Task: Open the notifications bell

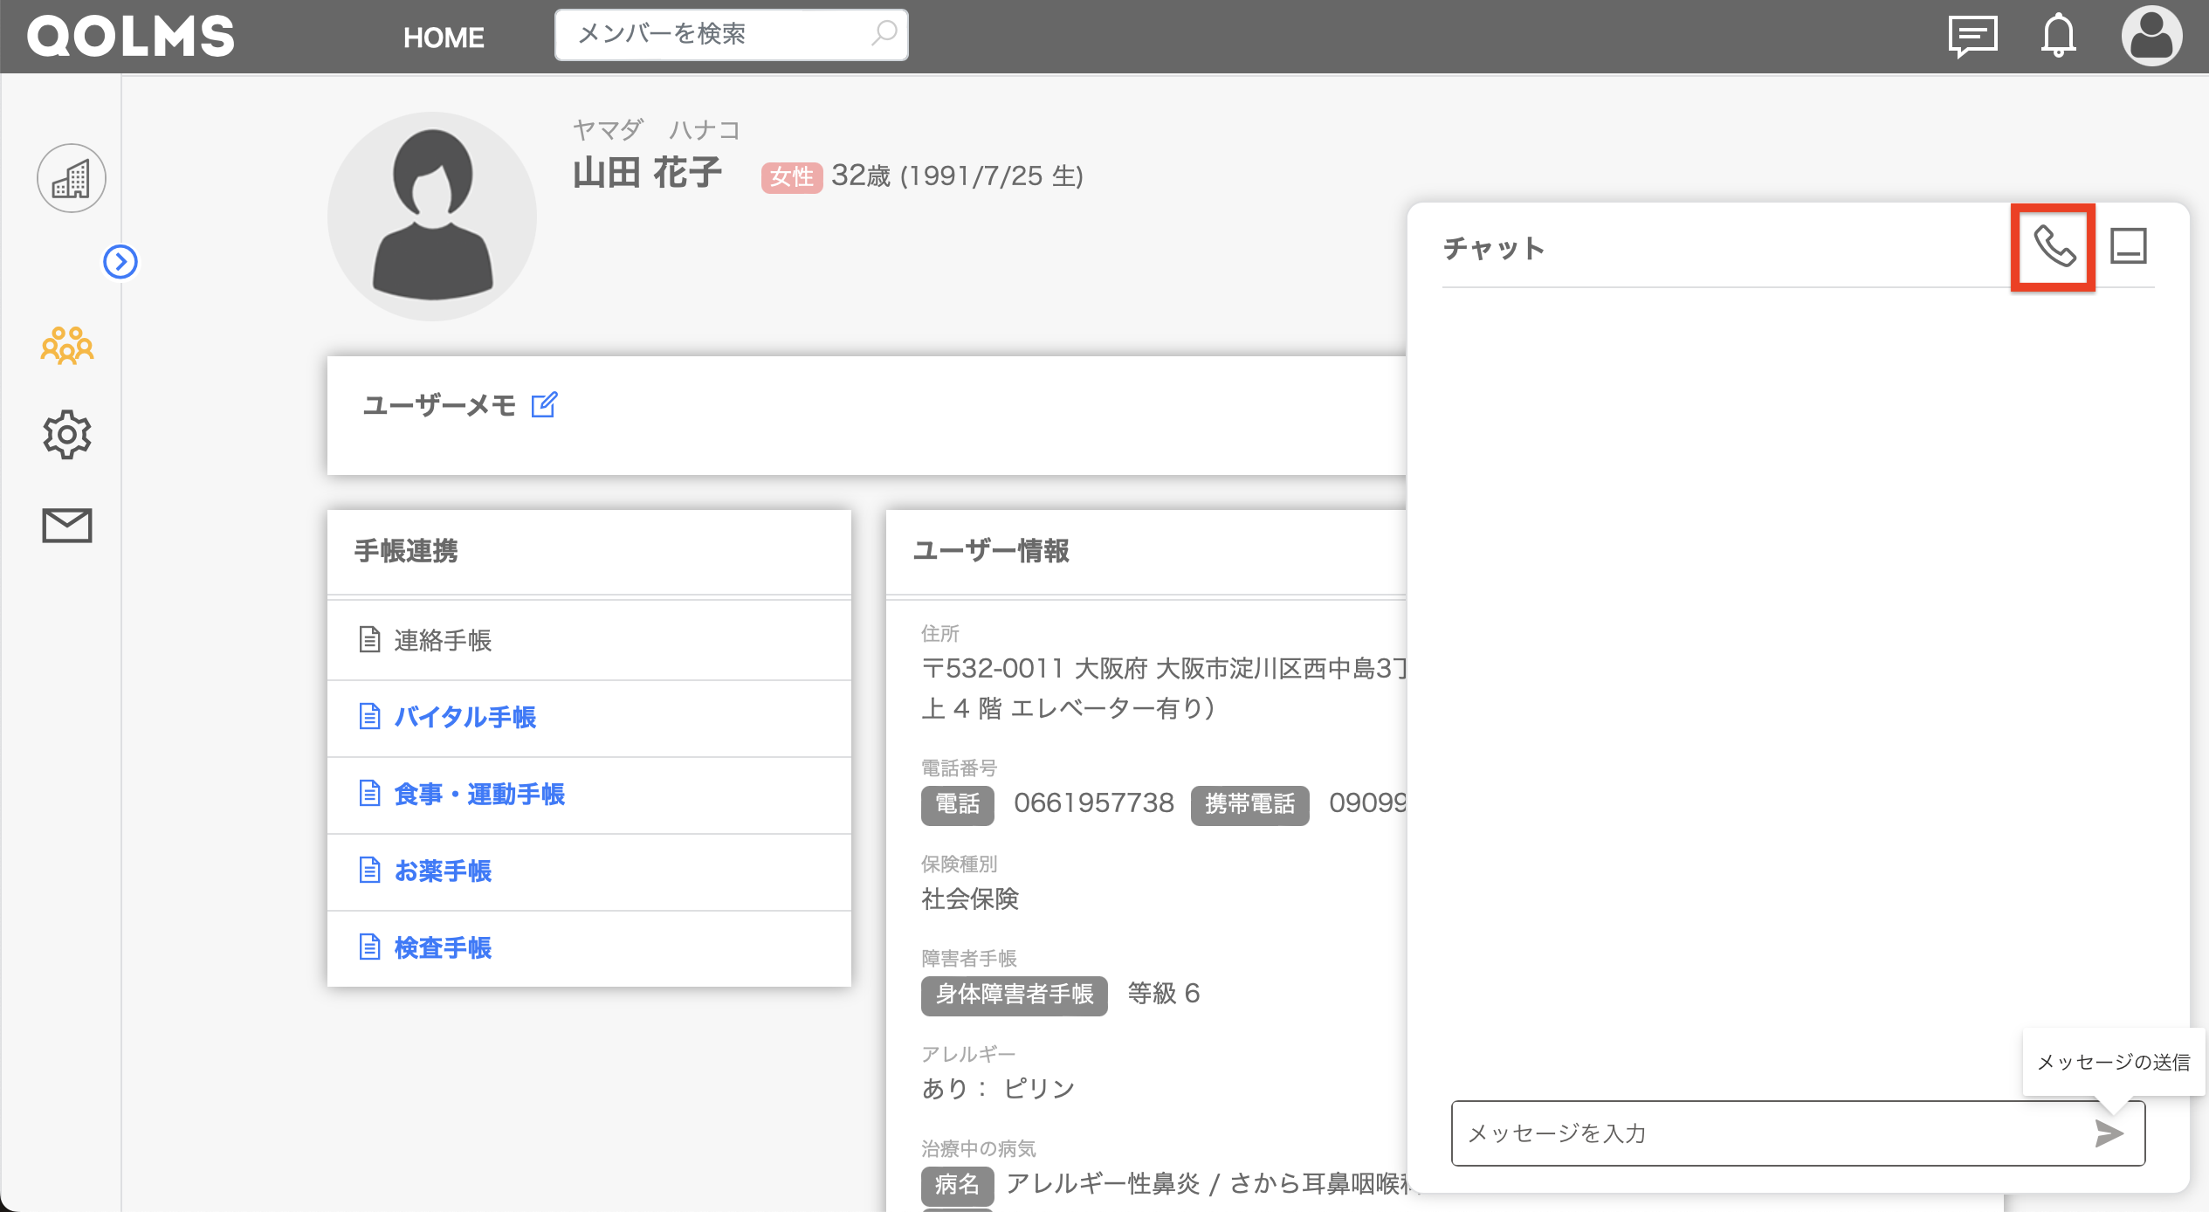Action: 2058,37
